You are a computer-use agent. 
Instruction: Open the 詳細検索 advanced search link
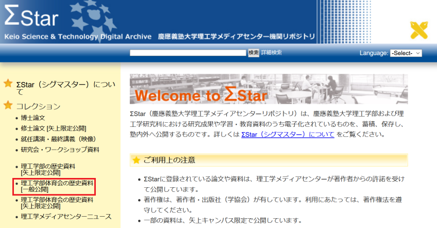tap(272, 53)
